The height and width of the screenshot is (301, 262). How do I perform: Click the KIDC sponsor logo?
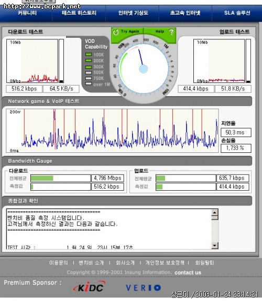tap(89, 287)
